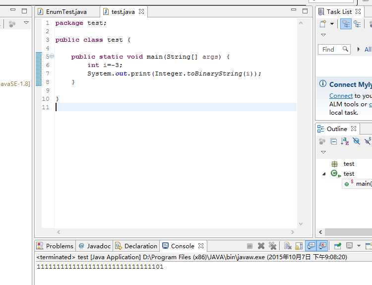
Task: Click the link-with-editor icon in left view
Action: click(12, 24)
